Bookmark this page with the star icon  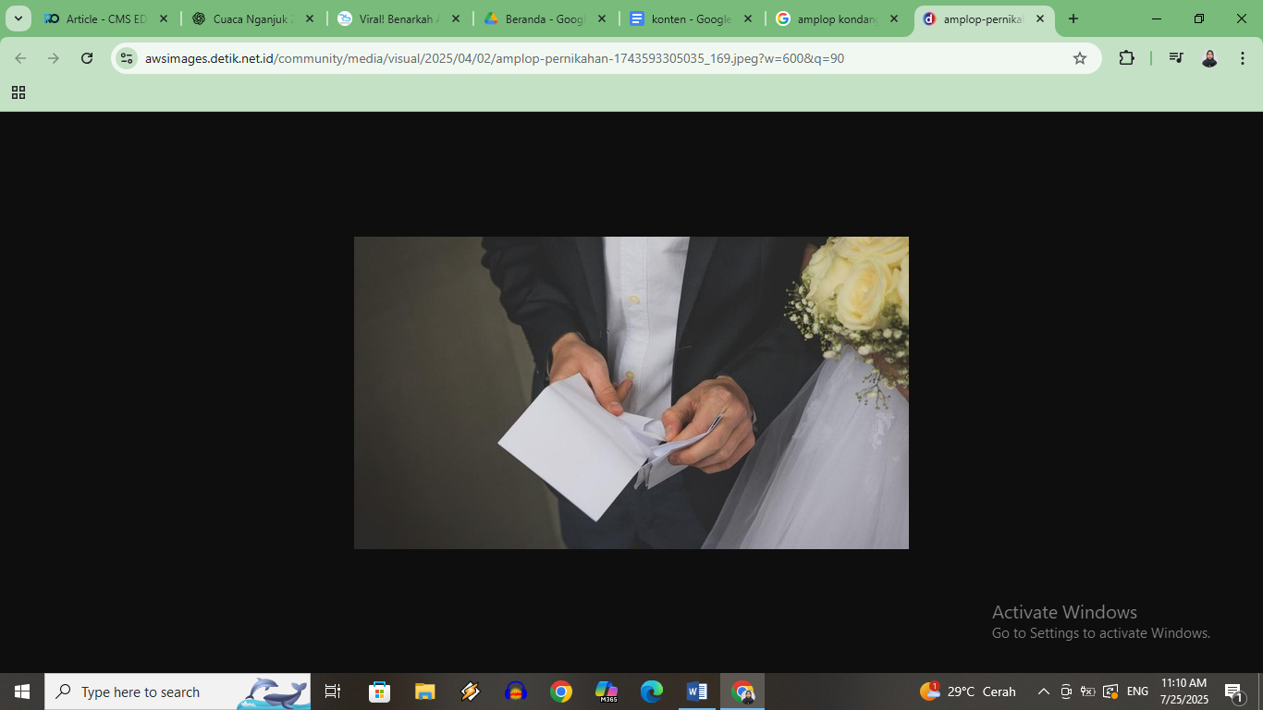(x=1080, y=58)
